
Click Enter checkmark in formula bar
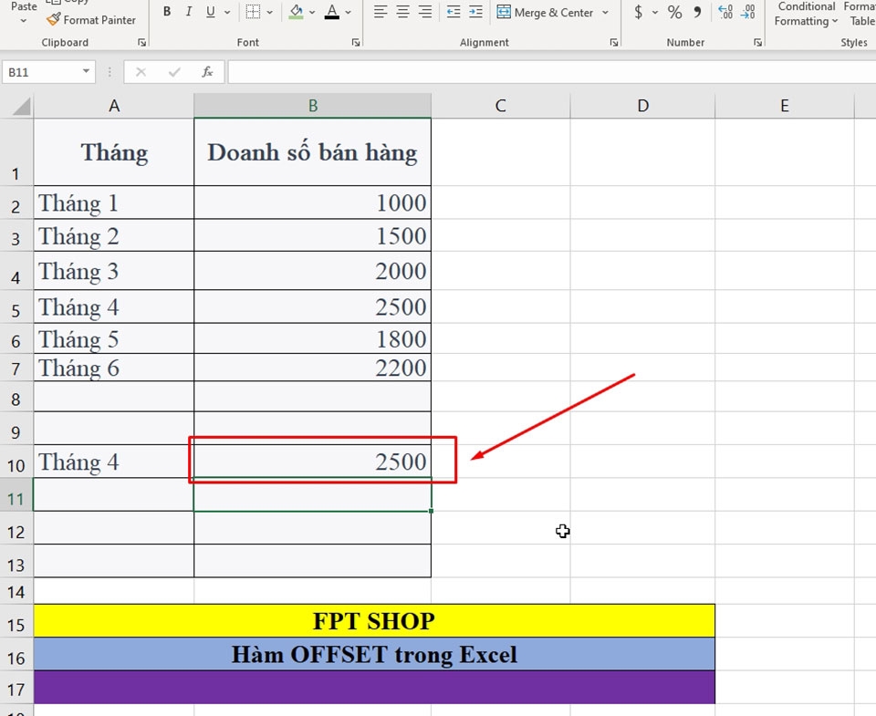(x=174, y=72)
